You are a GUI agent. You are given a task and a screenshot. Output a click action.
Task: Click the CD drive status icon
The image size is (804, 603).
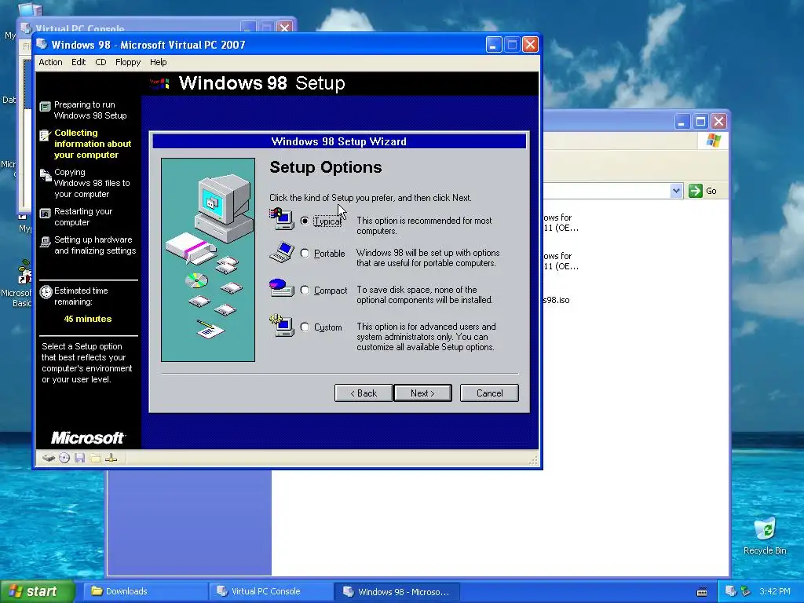pos(64,458)
